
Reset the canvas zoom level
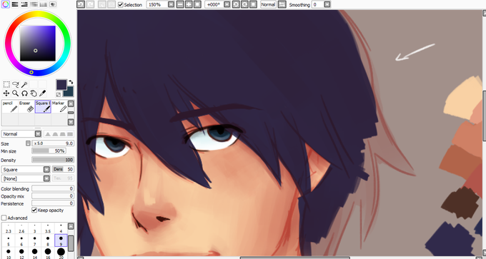click(197, 5)
